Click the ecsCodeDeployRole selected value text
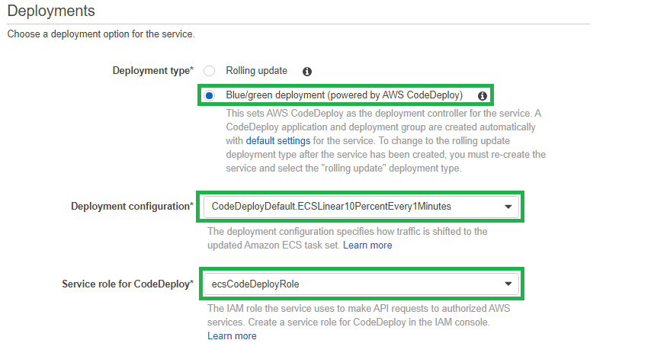This screenshot has height=353, width=651. click(255, 284)
